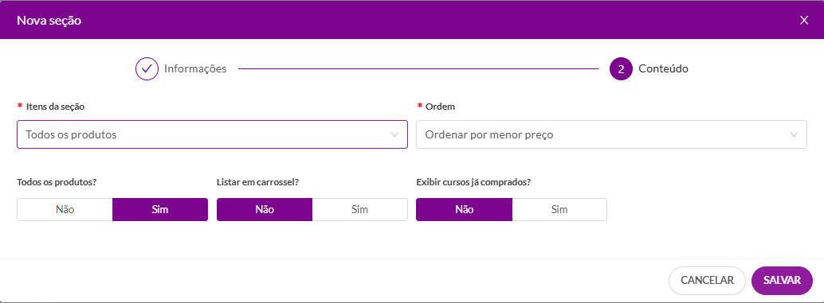Click the chevron arrow in the Ordem select
Image resolution: width=824 pixels, height=303 pixels.
[x=794, y=134]
